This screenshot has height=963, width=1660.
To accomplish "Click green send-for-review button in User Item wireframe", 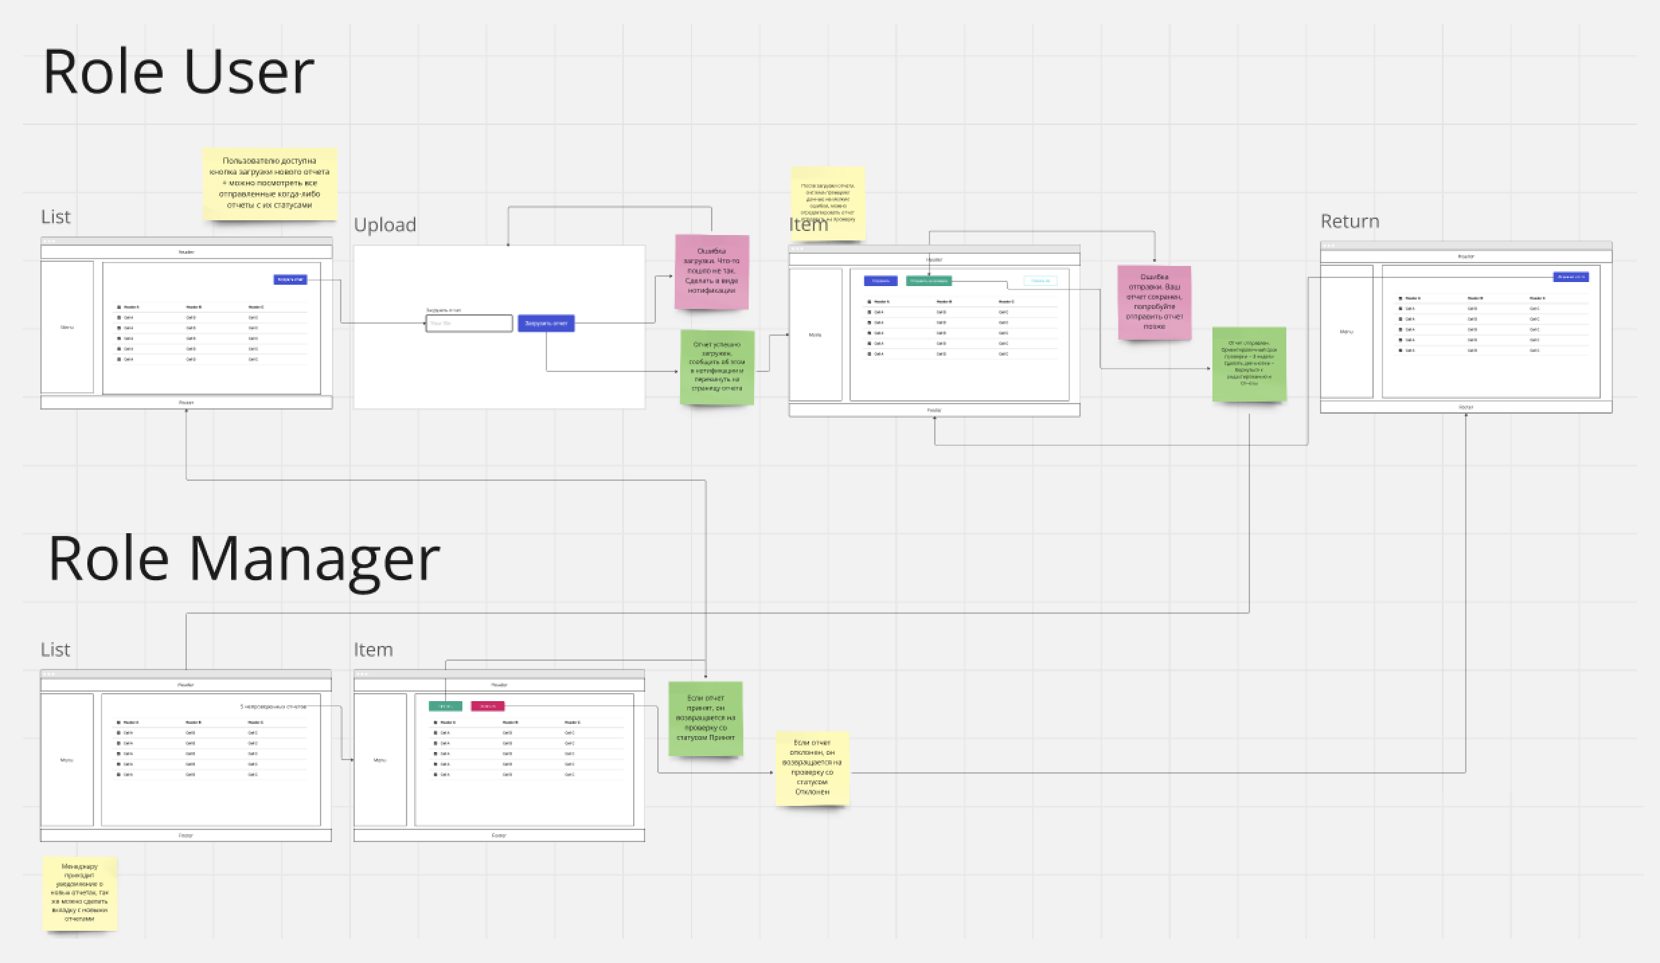I will click(929, 281).
